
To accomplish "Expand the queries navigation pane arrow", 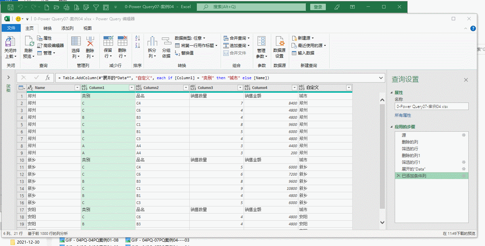I will tap(8, 78).
